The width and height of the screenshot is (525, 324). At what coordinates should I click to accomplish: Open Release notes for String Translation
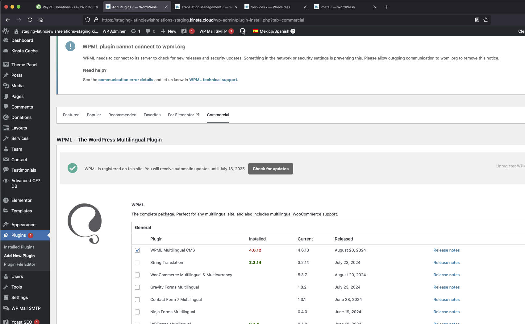[x=446, y=262]
